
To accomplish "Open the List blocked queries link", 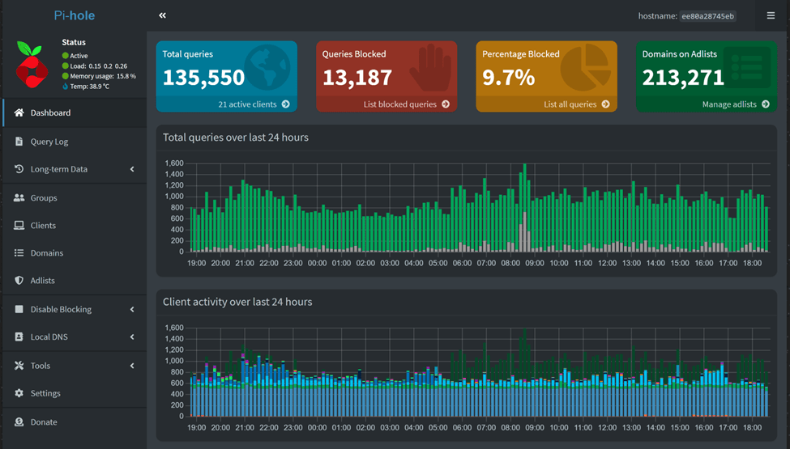I will coord(406,104).
